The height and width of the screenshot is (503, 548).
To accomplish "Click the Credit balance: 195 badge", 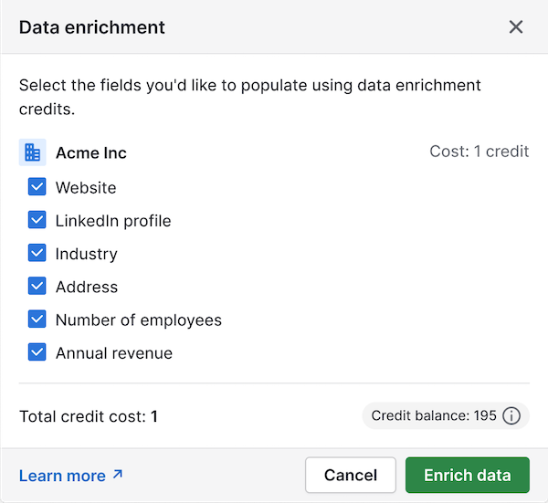I will (x=435, y=416).
